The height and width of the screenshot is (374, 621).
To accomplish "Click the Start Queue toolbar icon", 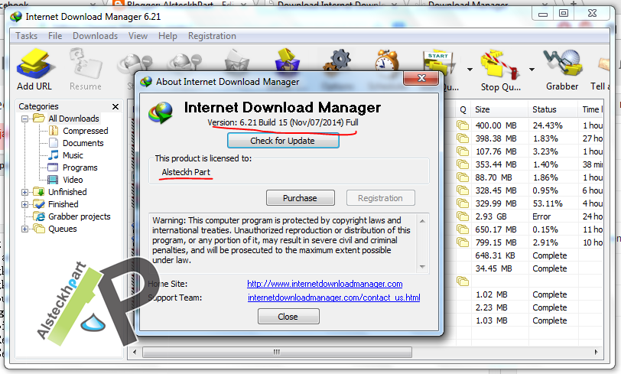I will (x=440, y=61).
